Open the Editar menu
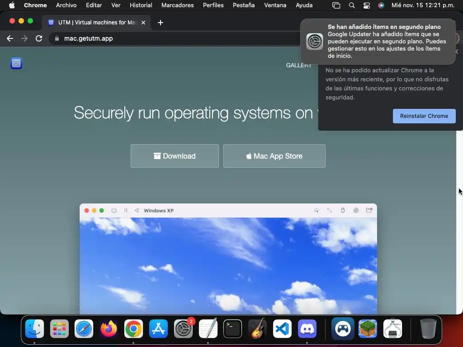This screenshot has height=347, width=463. coord(94,5)
